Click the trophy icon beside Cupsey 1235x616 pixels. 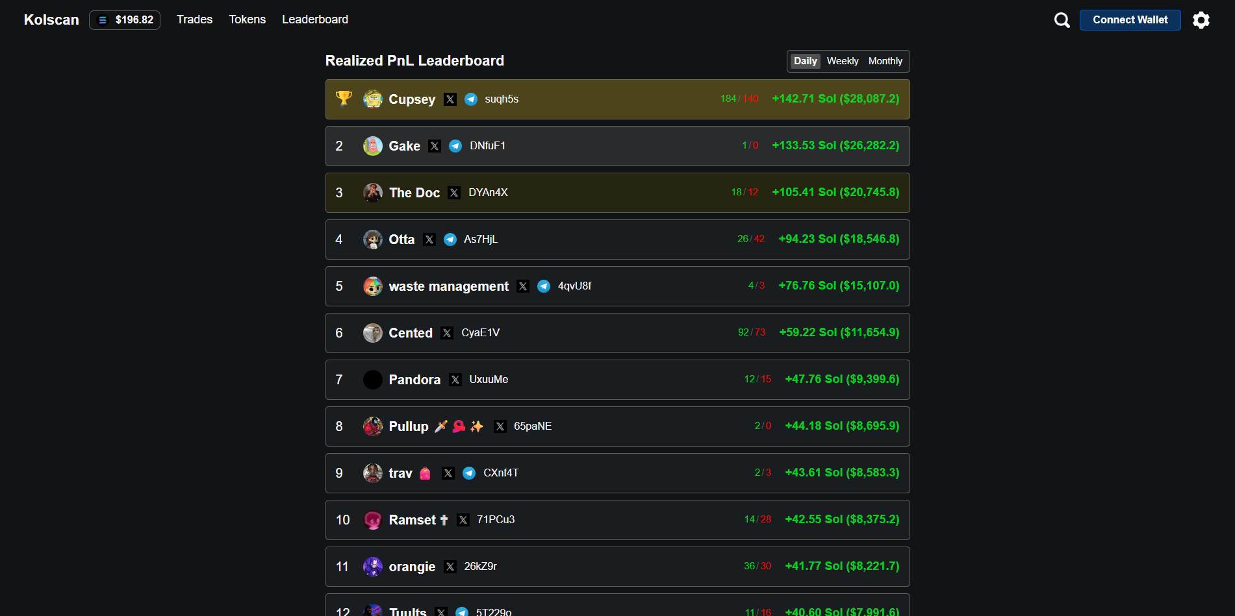[343, 99]
